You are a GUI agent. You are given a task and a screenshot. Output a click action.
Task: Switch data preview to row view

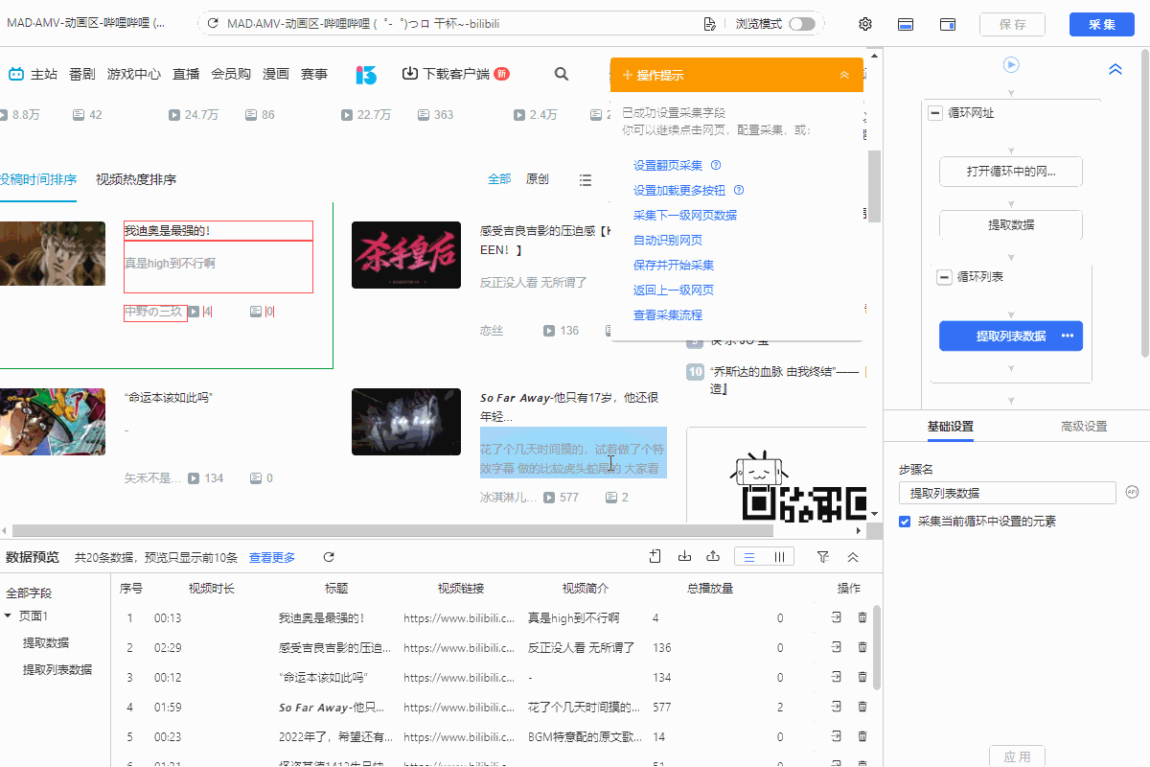pyautogui.click(x=749, y=557)
